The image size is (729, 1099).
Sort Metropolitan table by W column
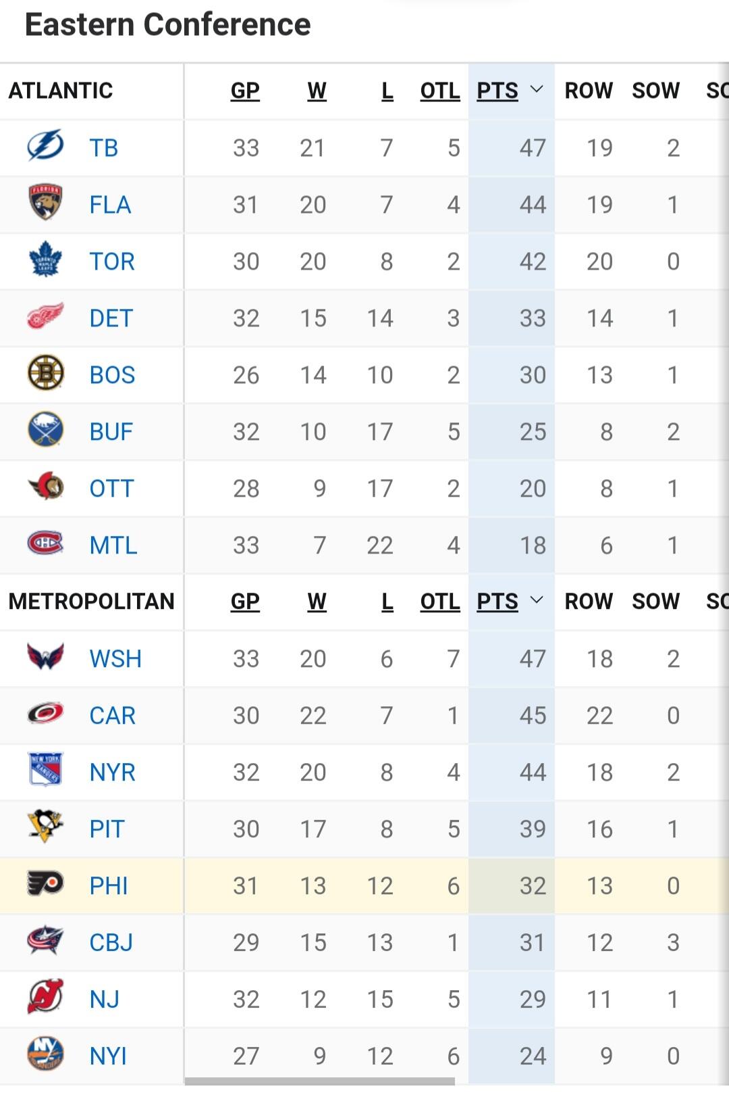tap(317, 602)
